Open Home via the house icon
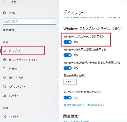This screenshot has height=122, width=127. [4, 13]
